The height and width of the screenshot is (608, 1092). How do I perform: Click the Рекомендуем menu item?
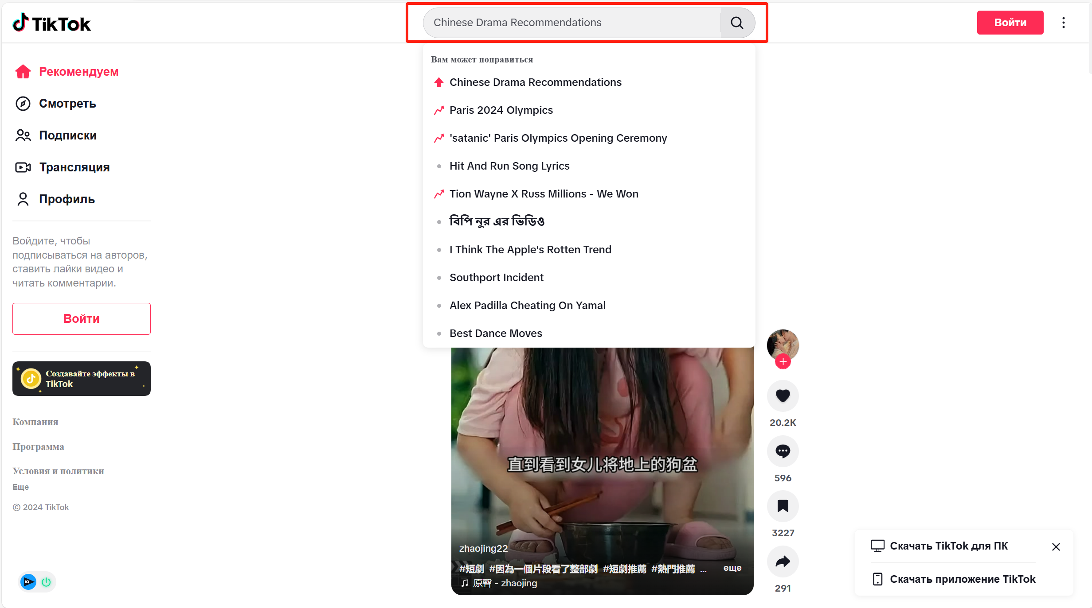79,71
